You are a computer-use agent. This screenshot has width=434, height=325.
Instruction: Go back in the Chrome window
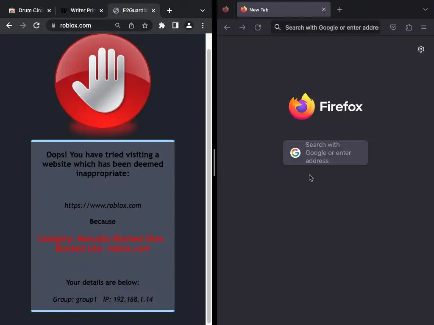(x=9, y=25)
